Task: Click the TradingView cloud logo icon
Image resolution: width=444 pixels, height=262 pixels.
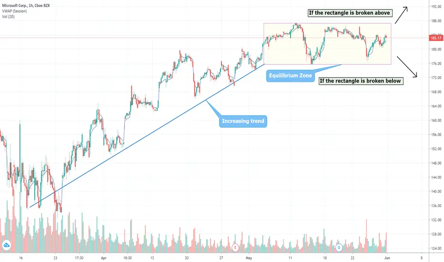Action: [x=7, y=244]
